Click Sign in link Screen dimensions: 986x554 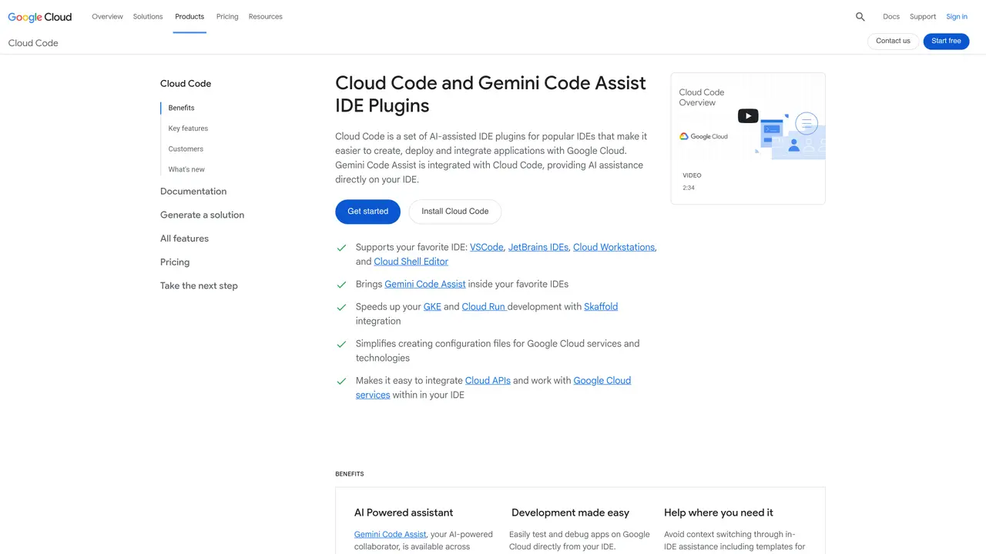[x=957, y=16]
